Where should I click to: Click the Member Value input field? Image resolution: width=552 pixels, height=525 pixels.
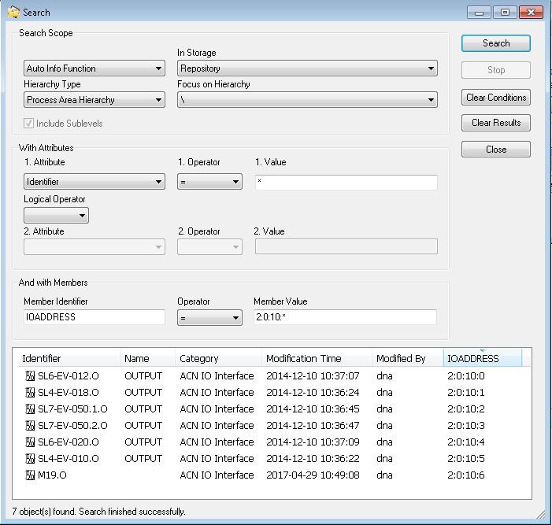click(x=345, y=317)
